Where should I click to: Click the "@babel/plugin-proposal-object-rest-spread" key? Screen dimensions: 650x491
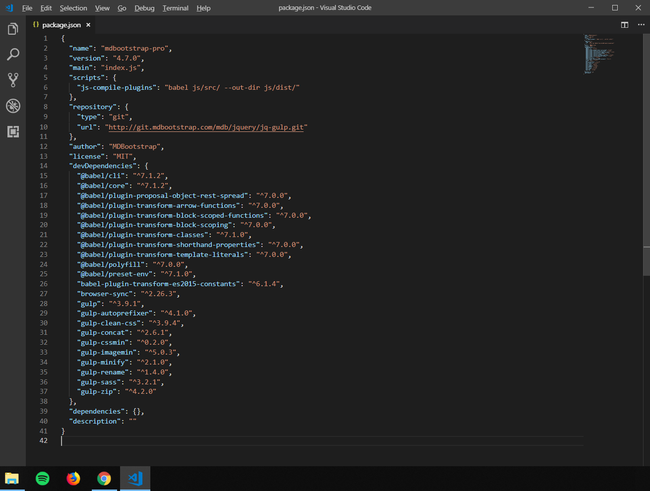click(x=163, y=195)
